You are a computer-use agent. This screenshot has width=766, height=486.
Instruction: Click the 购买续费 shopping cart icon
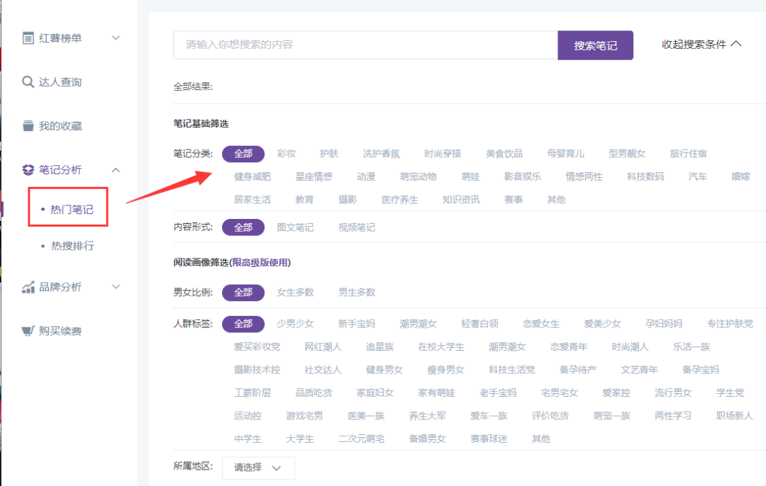tap(28, 331)
